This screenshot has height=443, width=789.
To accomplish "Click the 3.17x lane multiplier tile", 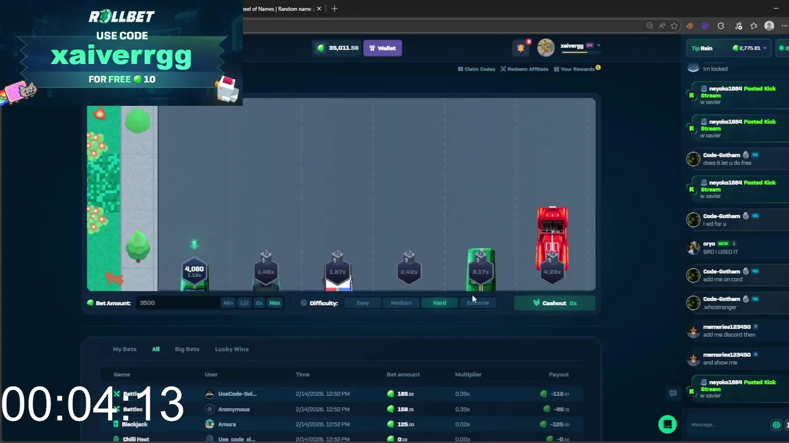I will [x=480, y=271].
